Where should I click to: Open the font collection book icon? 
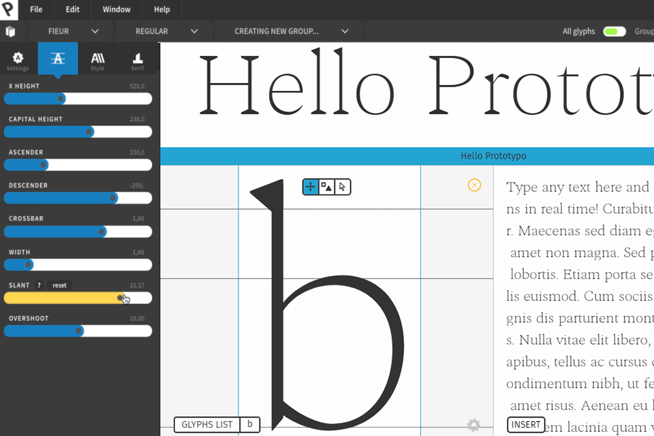10,31
